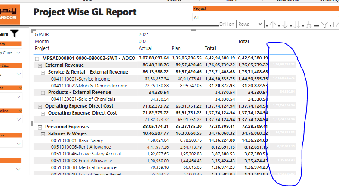Click Plan value 3,35,06,286.55
This screenshot has width=339, height=186.
pyautogui.click(x=187, y=58)
